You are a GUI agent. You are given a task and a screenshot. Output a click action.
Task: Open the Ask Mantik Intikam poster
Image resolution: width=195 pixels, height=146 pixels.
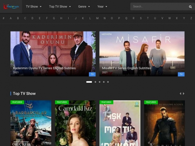(120, 123)
